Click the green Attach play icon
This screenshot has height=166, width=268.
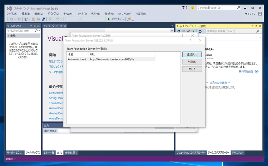(109, 19)
